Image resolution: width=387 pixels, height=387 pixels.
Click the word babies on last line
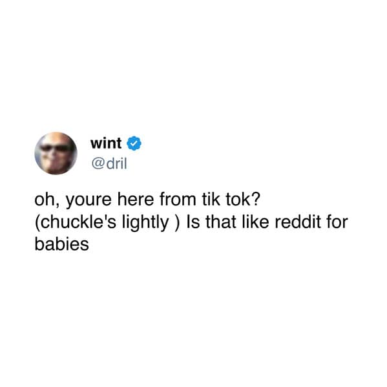click(x=62, y=244)
